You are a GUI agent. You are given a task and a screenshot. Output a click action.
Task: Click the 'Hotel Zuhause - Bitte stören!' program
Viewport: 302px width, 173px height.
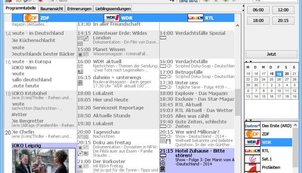197,160
